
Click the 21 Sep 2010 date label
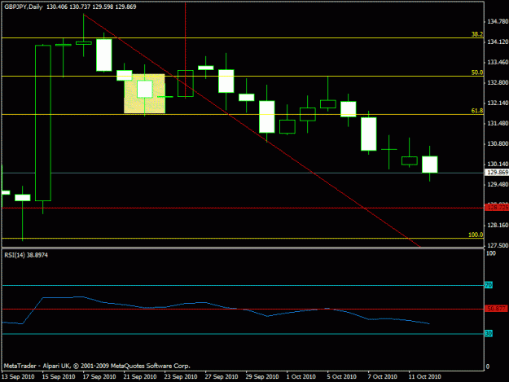tap(140, 376)
